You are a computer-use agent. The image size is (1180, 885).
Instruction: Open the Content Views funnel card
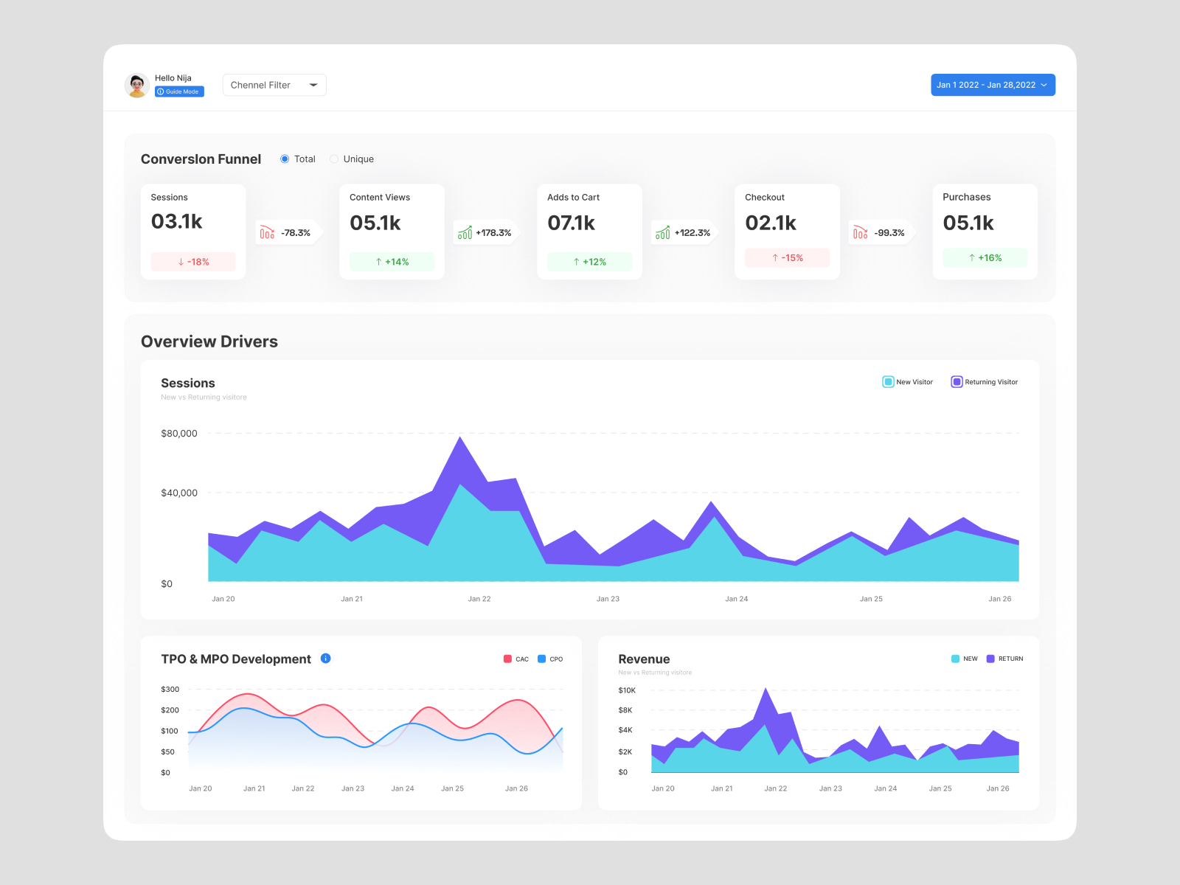click(x=392, y=232)
